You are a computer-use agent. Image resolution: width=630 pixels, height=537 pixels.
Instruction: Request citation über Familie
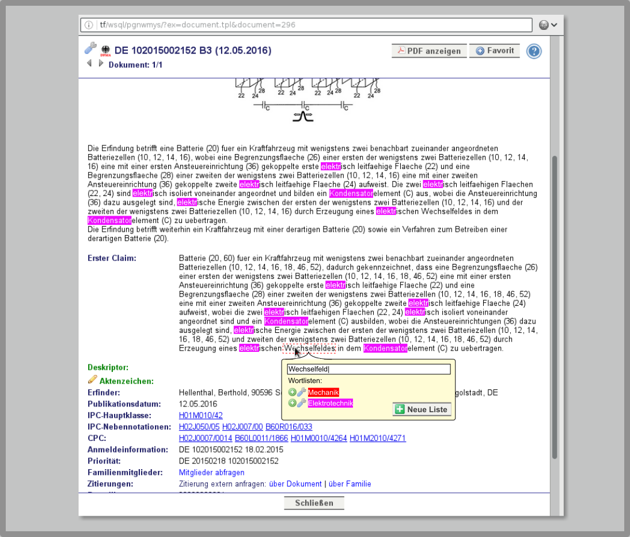click(350, 484)
